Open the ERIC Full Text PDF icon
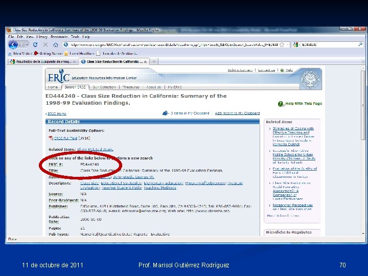The width and height of the screenshot is (368, 276). click(x=51, y=138)
